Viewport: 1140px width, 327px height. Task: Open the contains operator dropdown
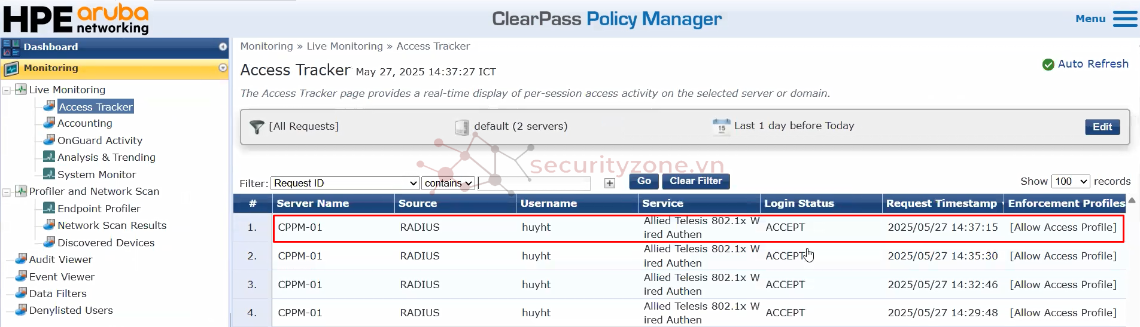(x=448, y=183)
